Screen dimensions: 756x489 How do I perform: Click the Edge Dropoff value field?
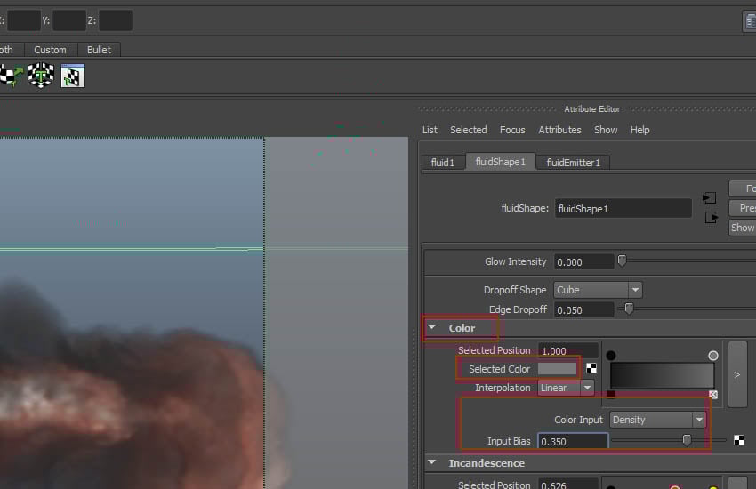(583, 309)
